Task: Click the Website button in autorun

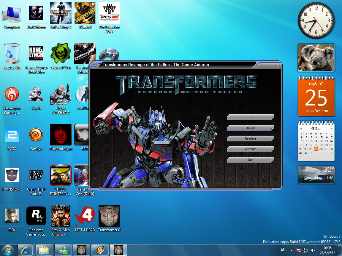Action: pyautogui.click(x=250, y=149)
